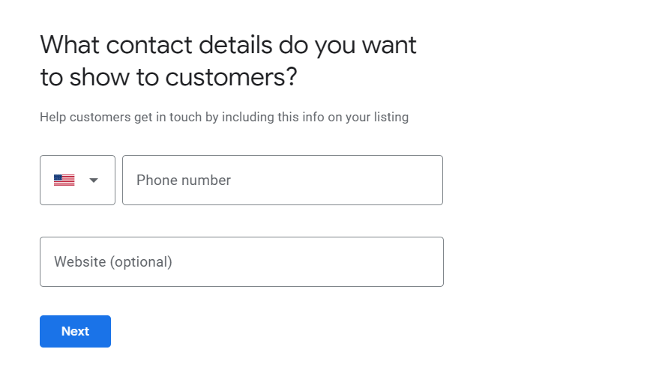Choose a different country via the flag
Viewport: 659px width, 370px height.
click(x=64, y=180)
